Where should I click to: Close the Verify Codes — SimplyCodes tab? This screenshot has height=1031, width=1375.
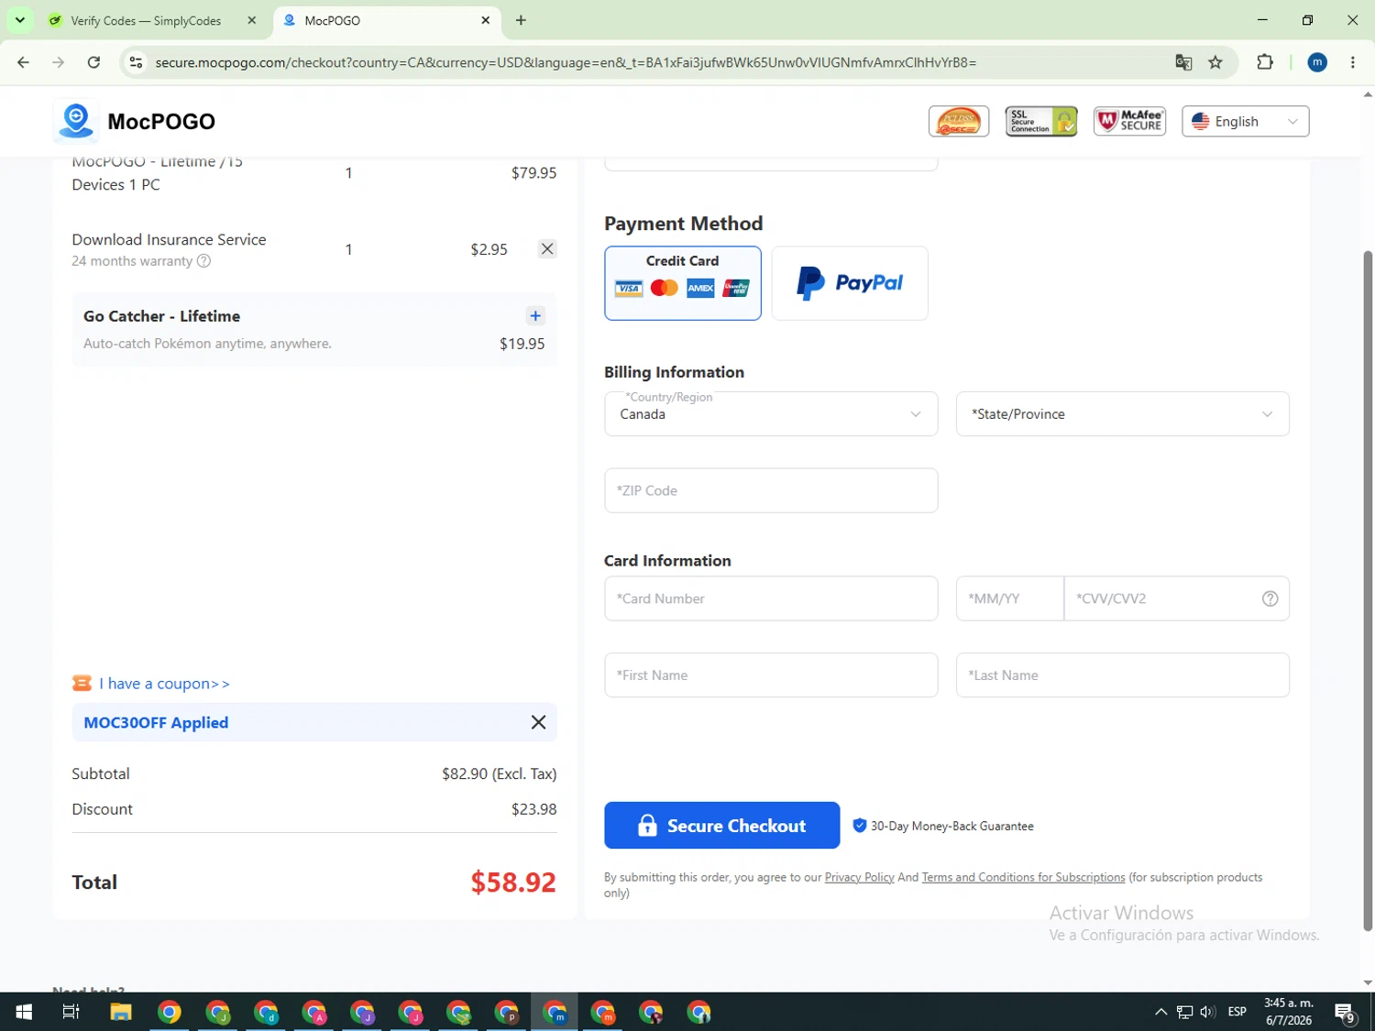point(252,20)
